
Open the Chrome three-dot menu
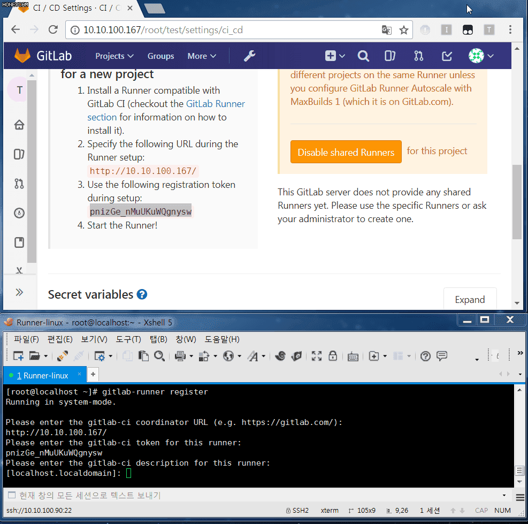(x=510, y=29)
